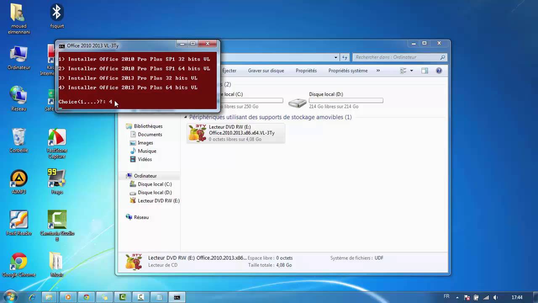The image size is (538, 303).
Task: Click Propriétés système in toolbar
Action: coord(348,71)
